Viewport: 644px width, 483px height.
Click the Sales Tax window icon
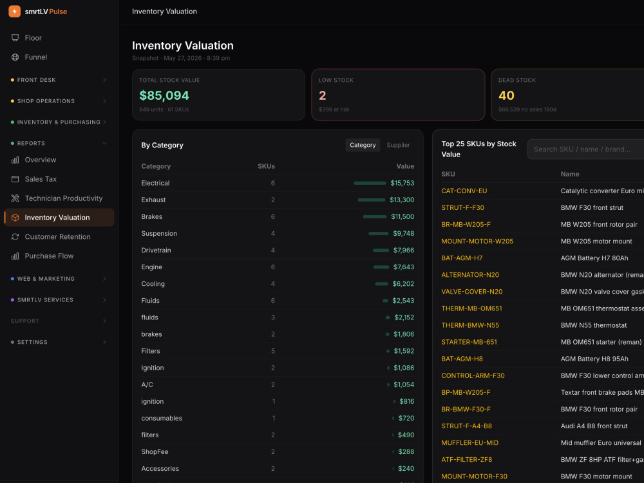tap(15, 179)
